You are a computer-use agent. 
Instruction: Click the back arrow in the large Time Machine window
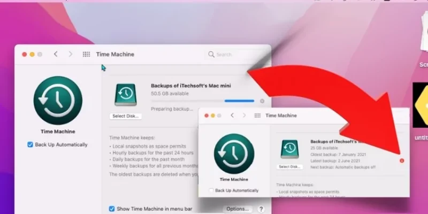[56, 54]
